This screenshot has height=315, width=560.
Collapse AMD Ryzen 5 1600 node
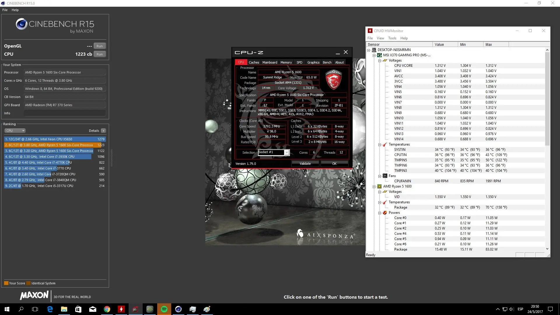click(x=374, y=187)
